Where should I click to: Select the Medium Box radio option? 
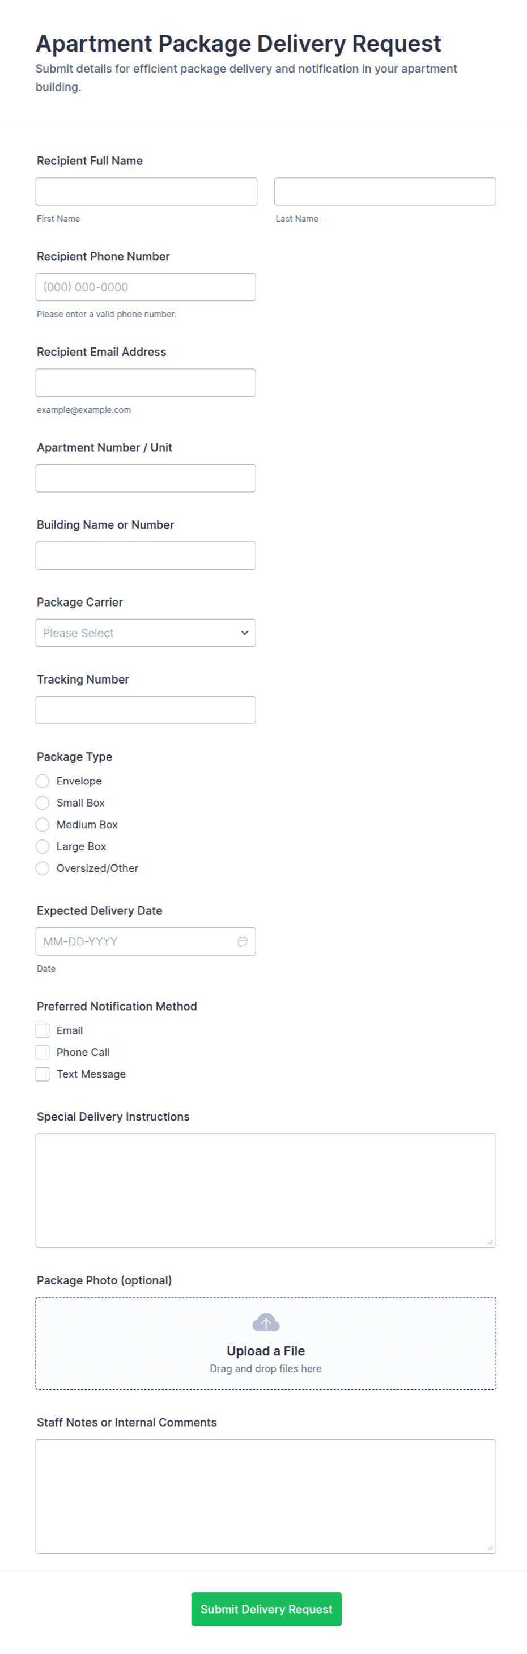pos(43,824)
